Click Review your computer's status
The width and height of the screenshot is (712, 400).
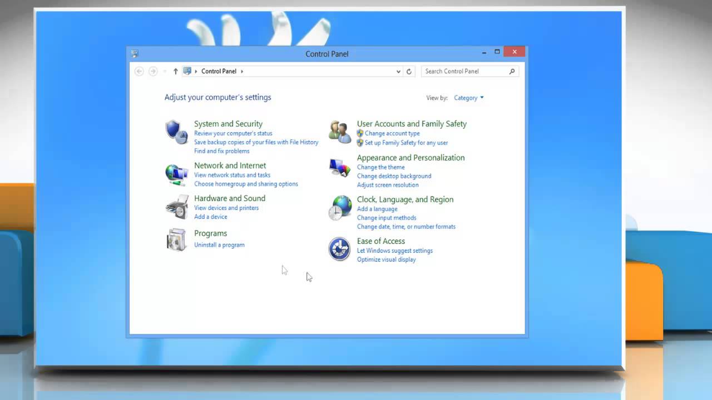click(233, 133)
